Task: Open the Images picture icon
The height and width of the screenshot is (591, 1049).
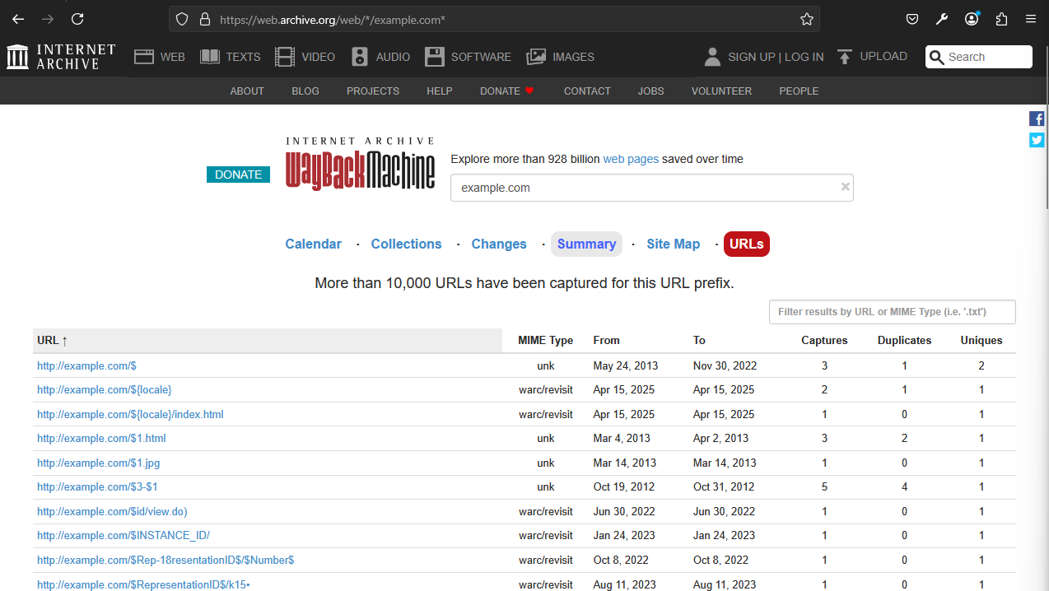Action: point(536,57)
